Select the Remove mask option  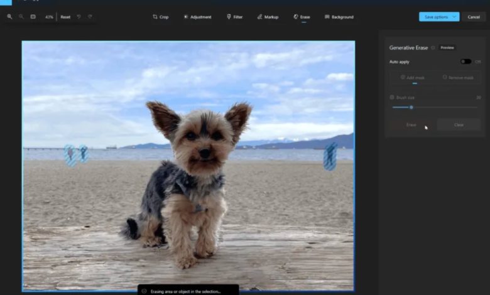coord(457,78)
